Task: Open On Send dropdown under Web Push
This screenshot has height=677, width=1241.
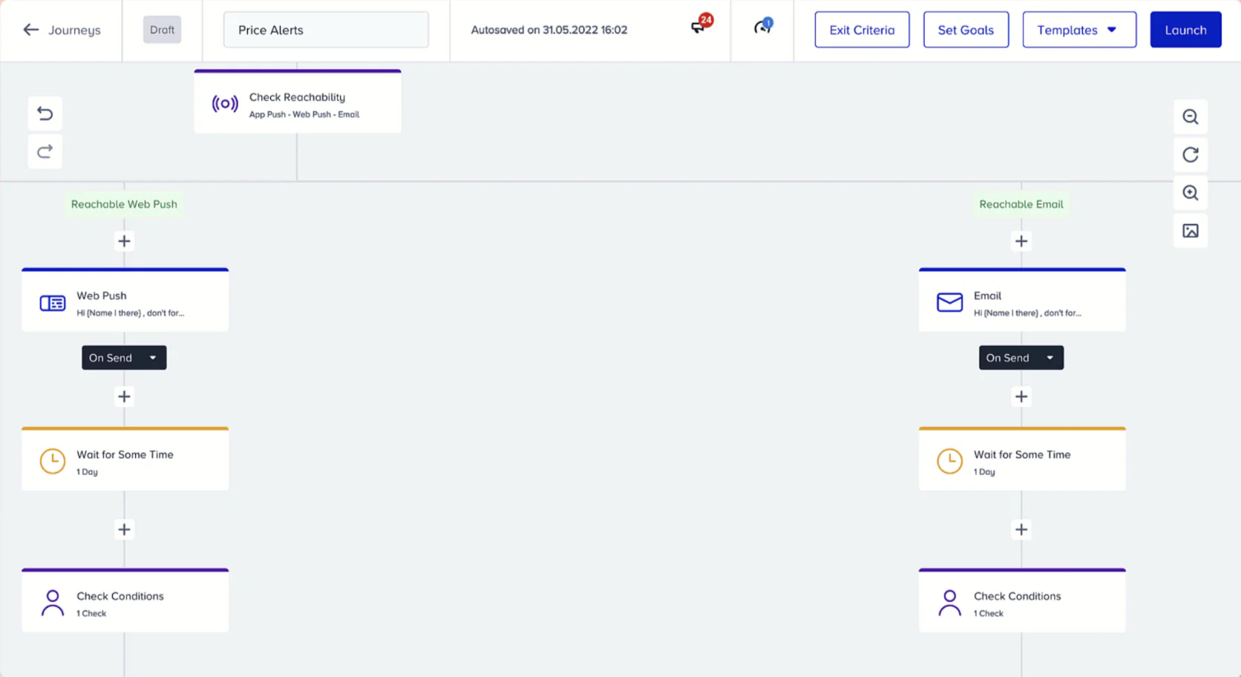Action: [x=124, y=358]
